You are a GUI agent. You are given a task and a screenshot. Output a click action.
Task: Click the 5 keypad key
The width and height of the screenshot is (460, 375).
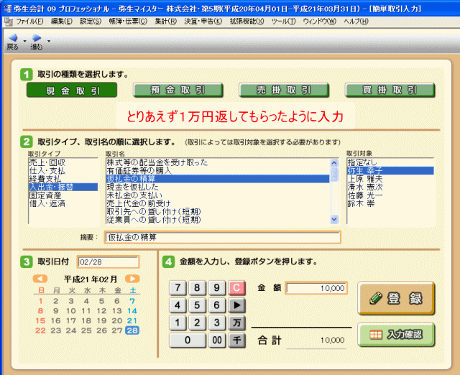pos(197,305)
